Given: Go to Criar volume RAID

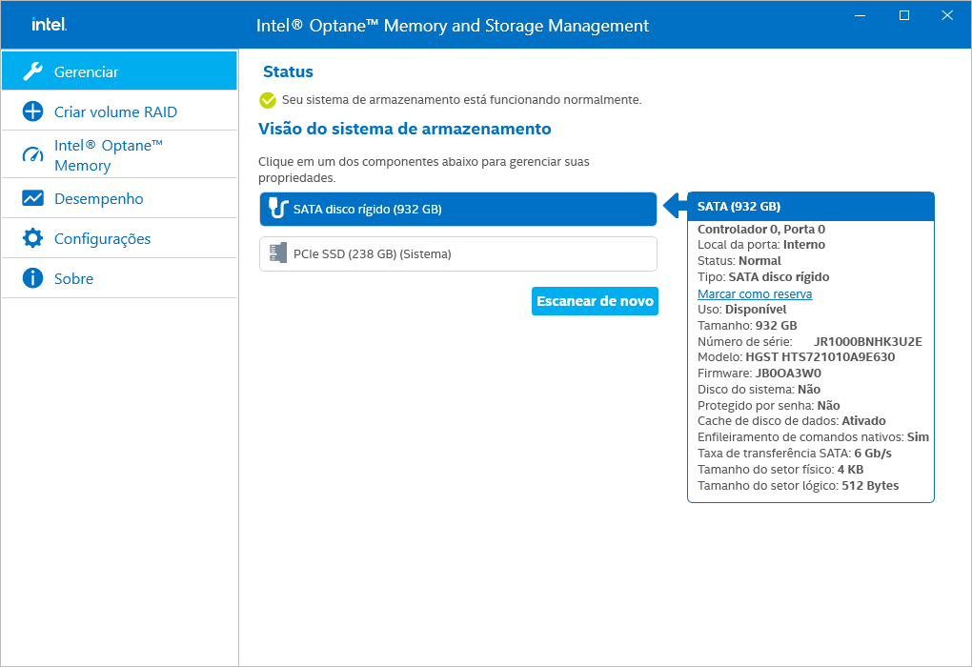Looking at the screenshot, I should point(120,111).
